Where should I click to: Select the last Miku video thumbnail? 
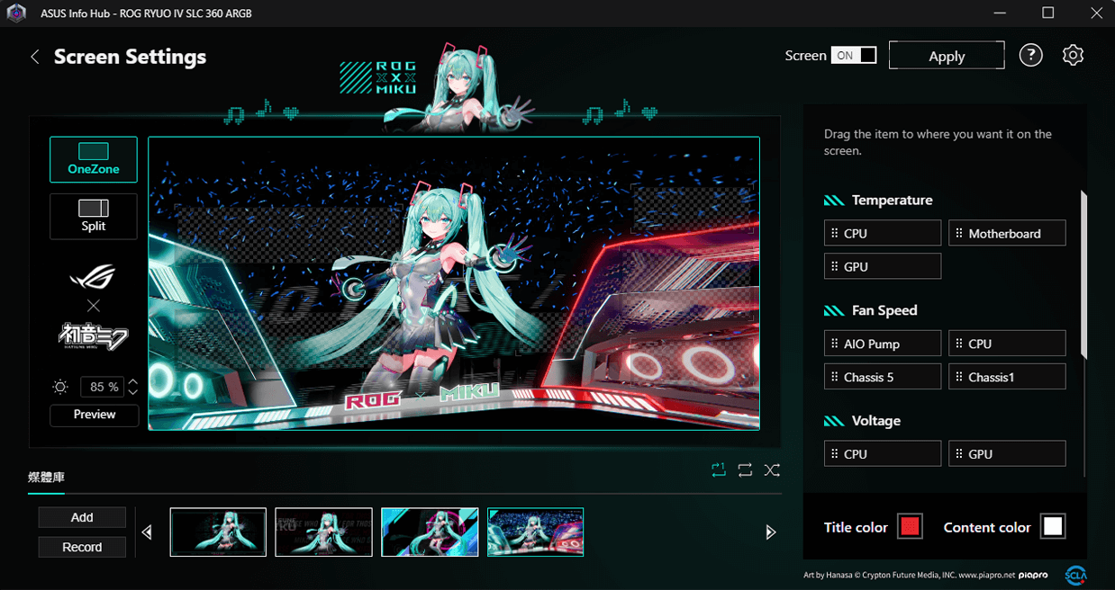point(535,532)
